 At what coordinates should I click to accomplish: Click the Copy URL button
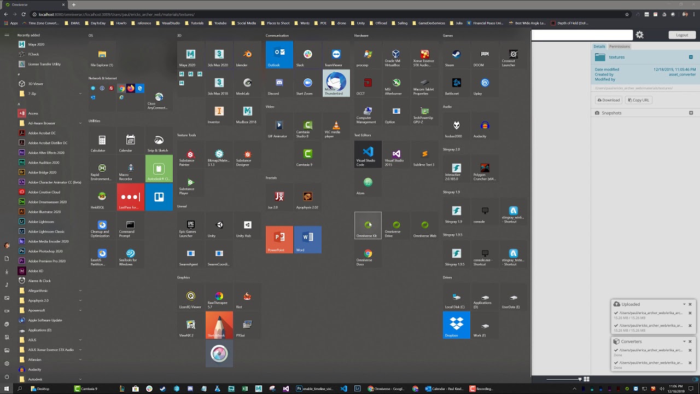[x=638, y=100]
